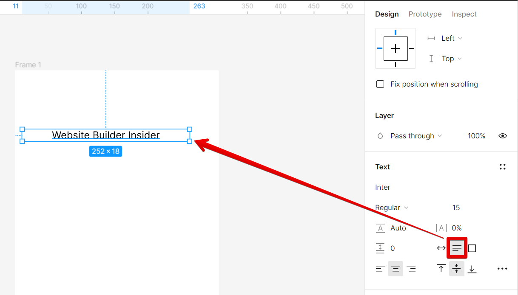
Task: Select the auto height resize option
Action: [457, 248]
